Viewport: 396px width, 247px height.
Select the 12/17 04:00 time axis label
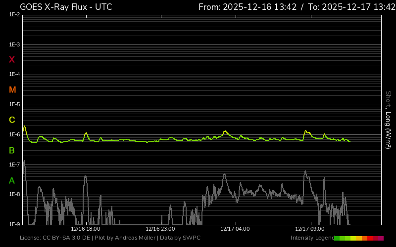(235, 229)
